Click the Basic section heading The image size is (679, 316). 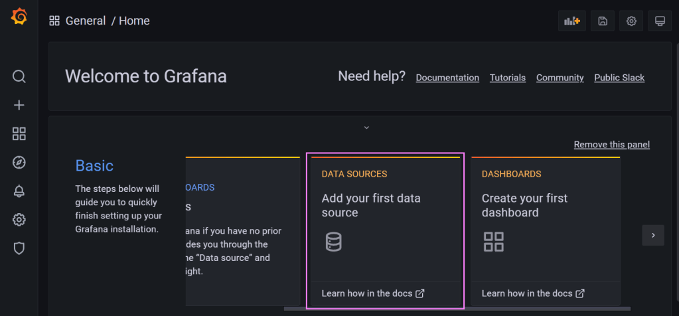94,165
